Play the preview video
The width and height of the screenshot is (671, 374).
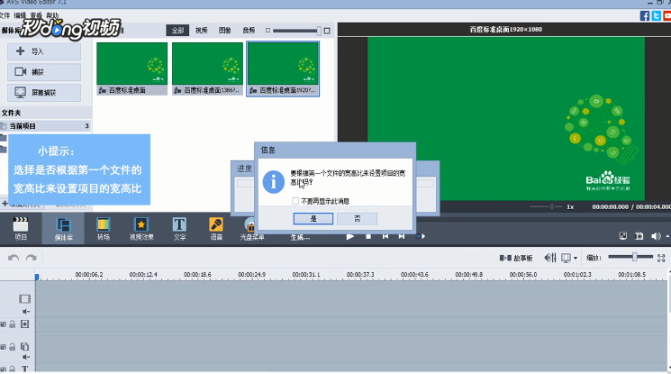coord(350,236)
